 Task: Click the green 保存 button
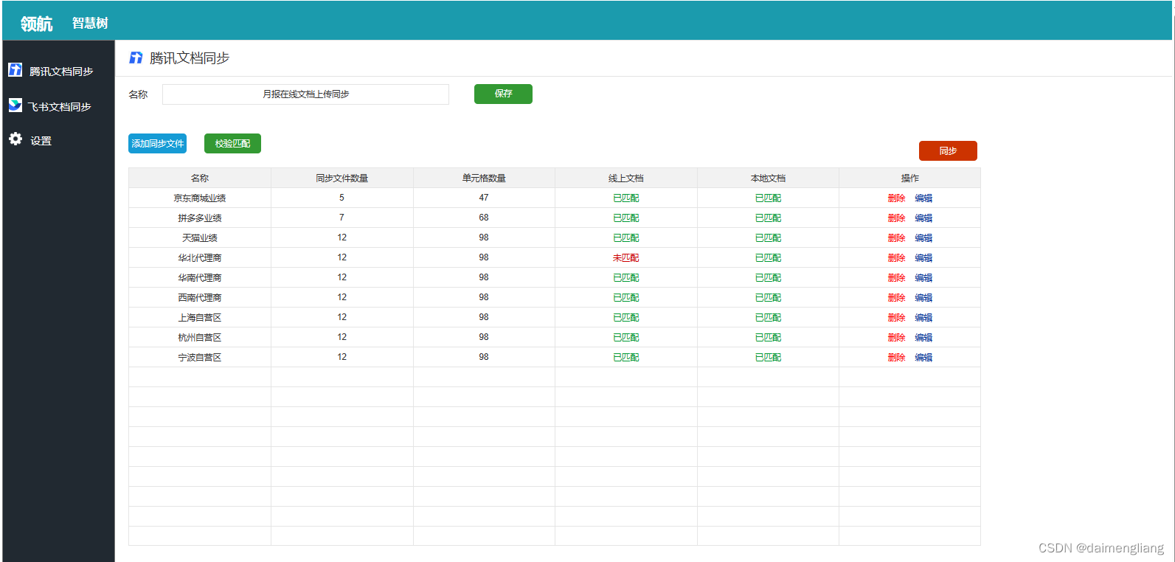click(503, 94)
